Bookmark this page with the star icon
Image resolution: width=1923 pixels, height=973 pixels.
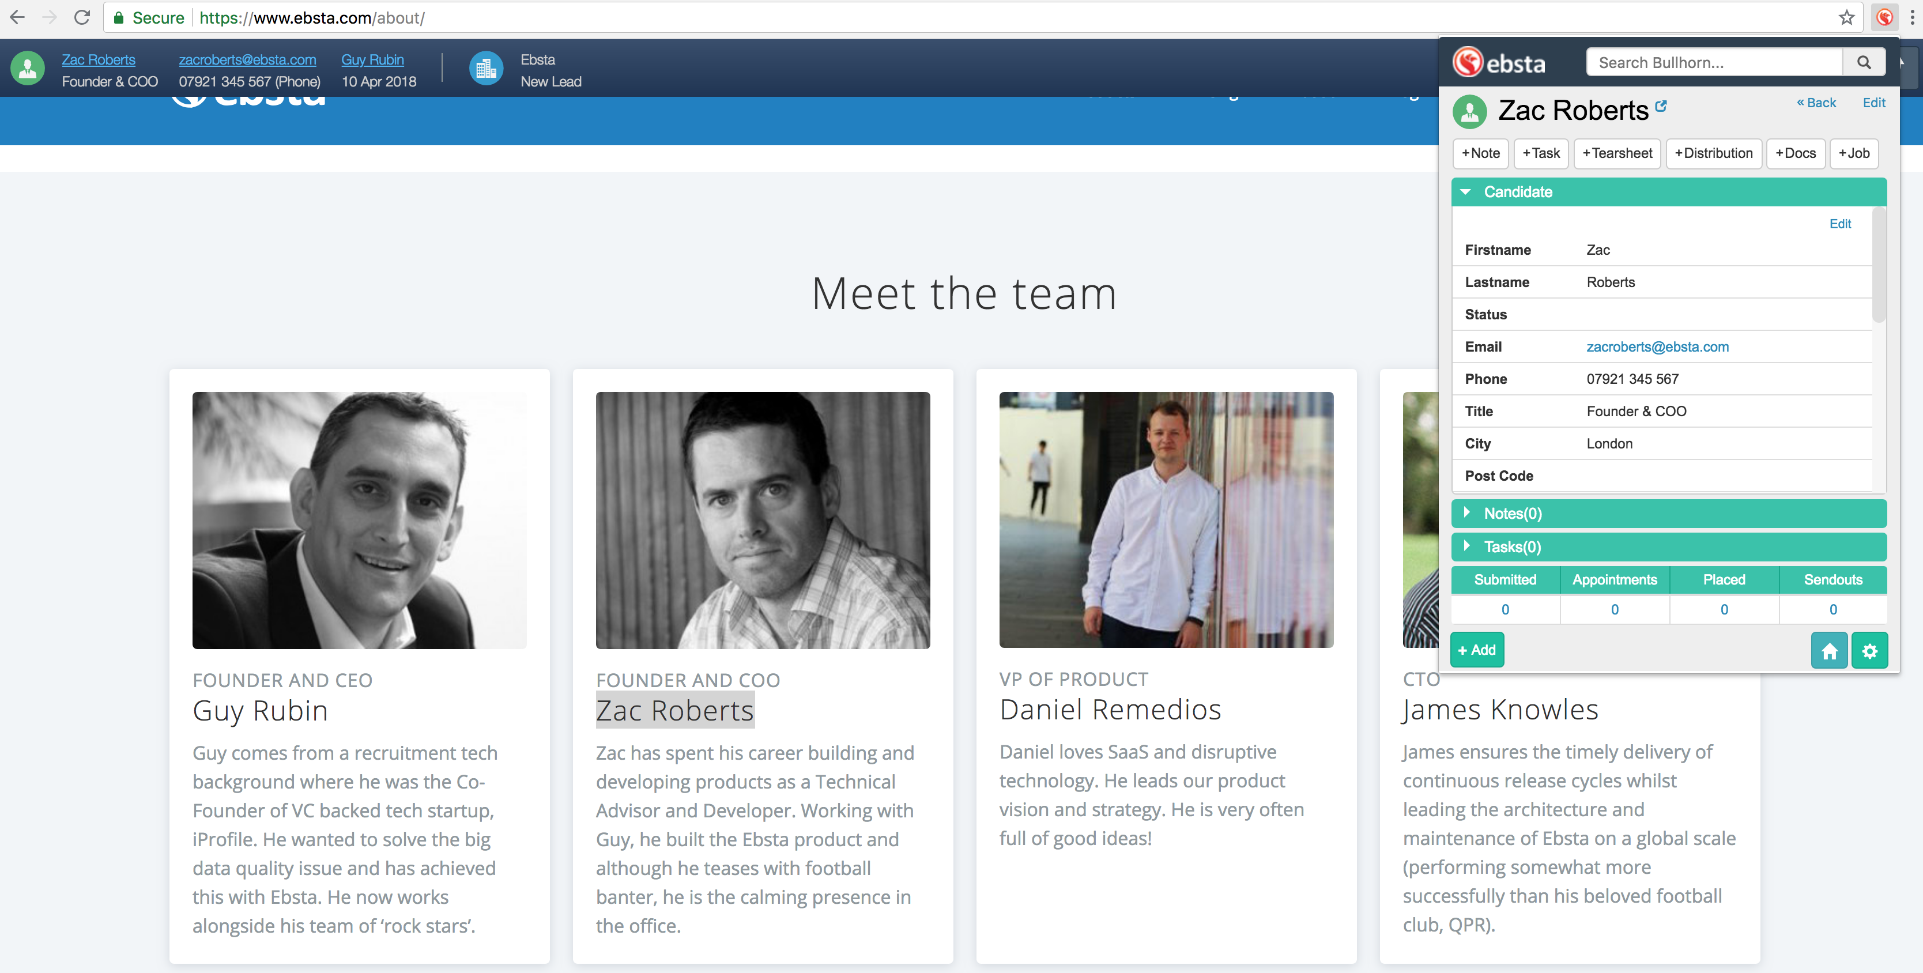1846,17
